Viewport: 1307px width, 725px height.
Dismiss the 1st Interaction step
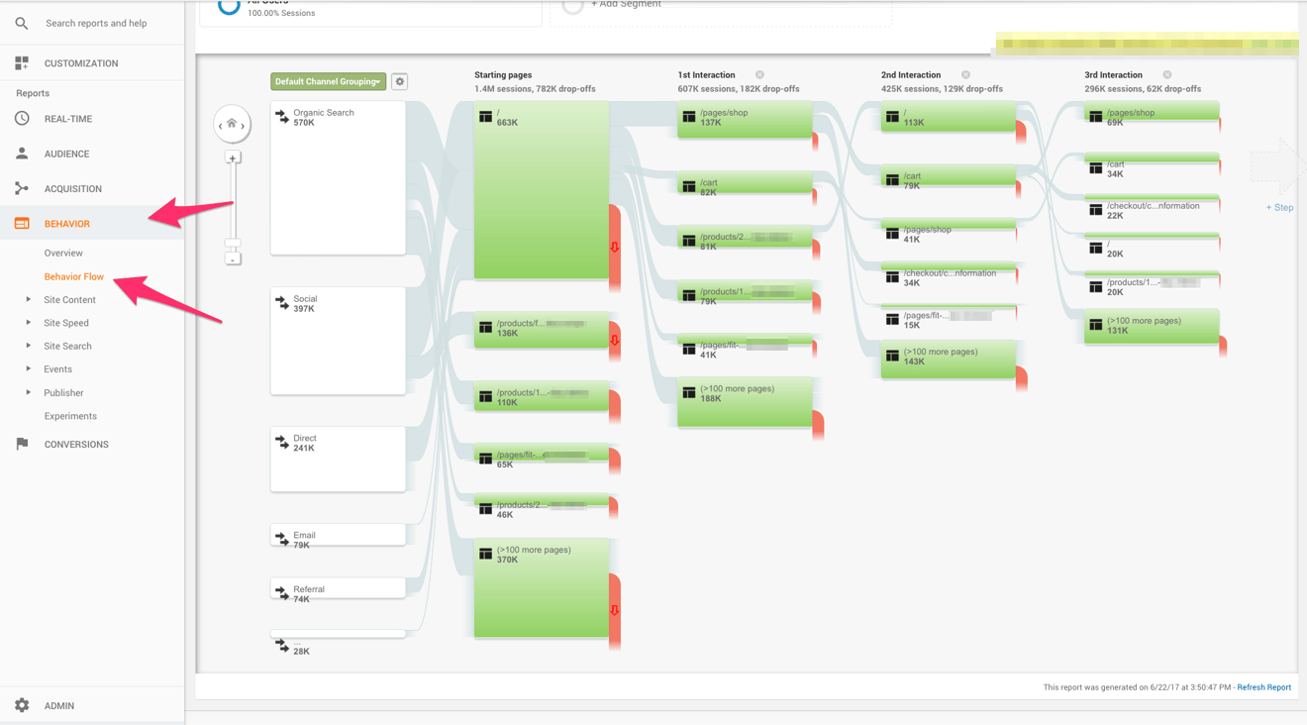(x=759, y=74)
